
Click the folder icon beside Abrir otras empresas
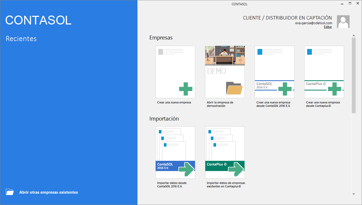pyautogui.click(x=10, y=192)
